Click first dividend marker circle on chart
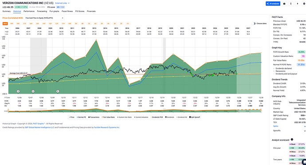The width and height of the screenshot is (306, 165). pyautogui.click(x=18, y=91)
